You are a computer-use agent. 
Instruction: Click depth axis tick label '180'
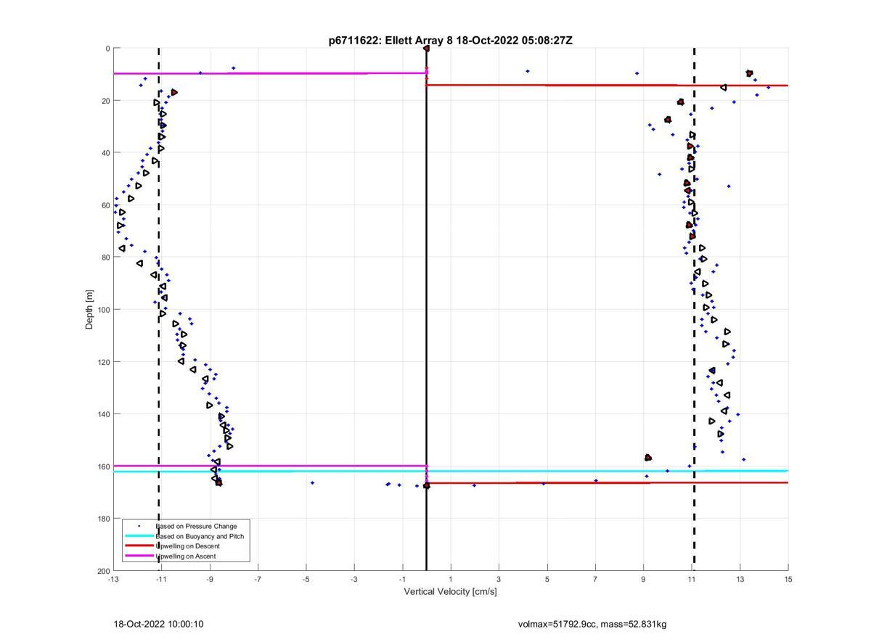pos(103,519)
